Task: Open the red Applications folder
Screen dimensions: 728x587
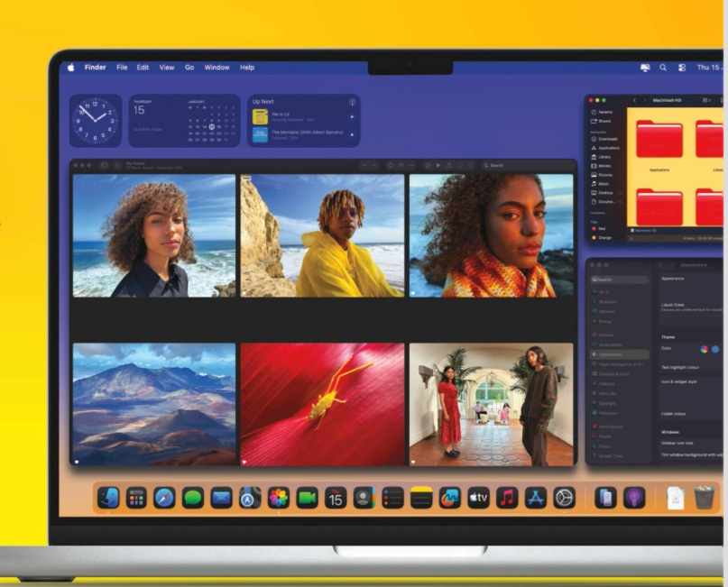Action: [x=659, y=139]
